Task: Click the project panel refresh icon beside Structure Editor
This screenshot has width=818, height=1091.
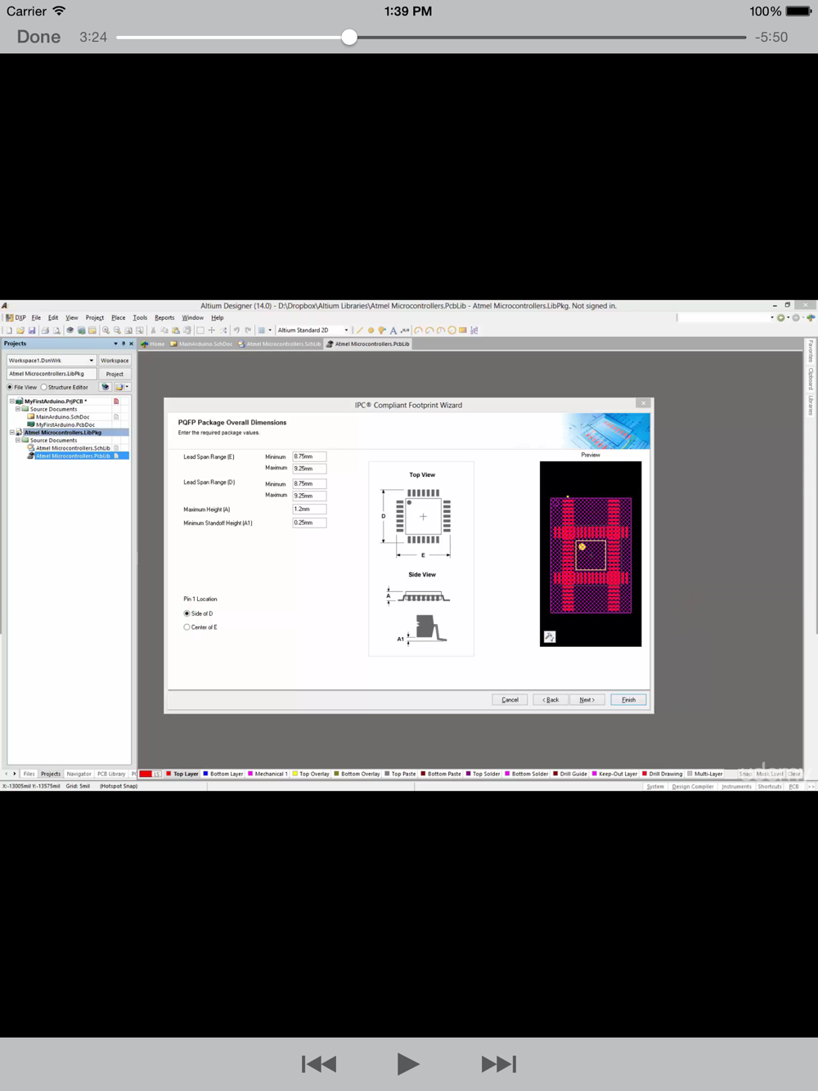Action: click(106, 387)
